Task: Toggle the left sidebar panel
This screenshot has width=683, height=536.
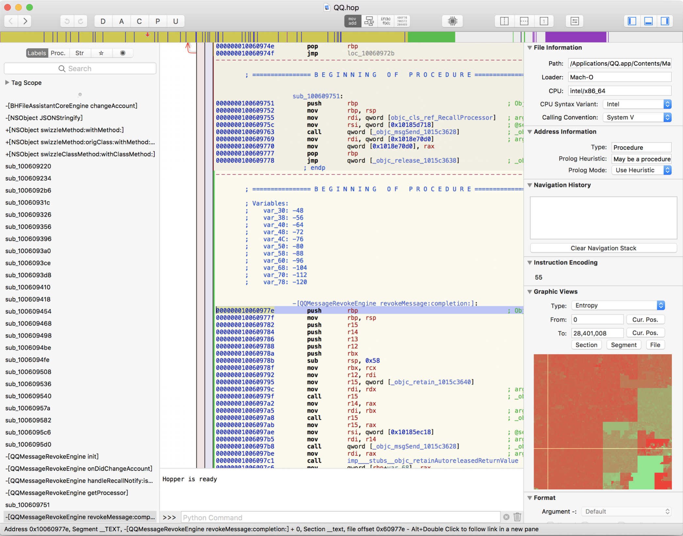Action: click(x=632, y=21)
